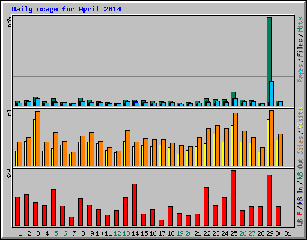The image size is (307, 240).
Task: Click day 8 on the x-axis
Action: (83, 233)
